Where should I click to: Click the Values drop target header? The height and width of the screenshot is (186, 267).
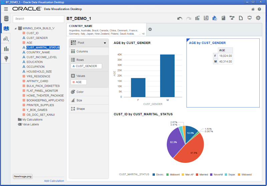tap(89, 76)
